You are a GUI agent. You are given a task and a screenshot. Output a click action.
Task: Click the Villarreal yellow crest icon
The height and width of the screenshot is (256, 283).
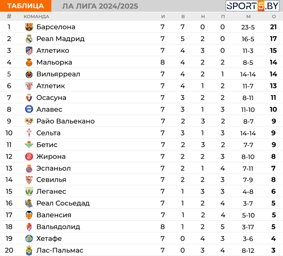29,74
